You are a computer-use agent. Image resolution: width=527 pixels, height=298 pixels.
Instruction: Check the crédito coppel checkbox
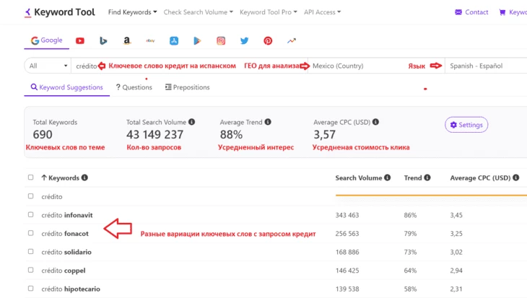30,270
